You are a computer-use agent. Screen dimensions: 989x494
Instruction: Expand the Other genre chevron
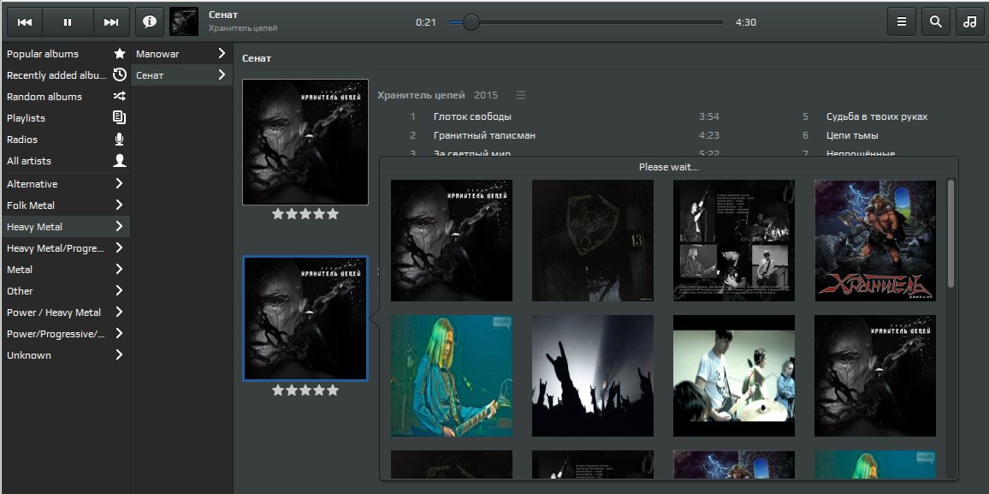tap(119, 291)
